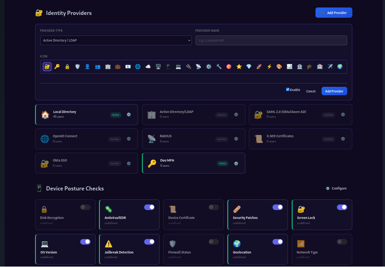Pick the briefcase icon in the picker

pyautogui.click(x=118, y=67)
